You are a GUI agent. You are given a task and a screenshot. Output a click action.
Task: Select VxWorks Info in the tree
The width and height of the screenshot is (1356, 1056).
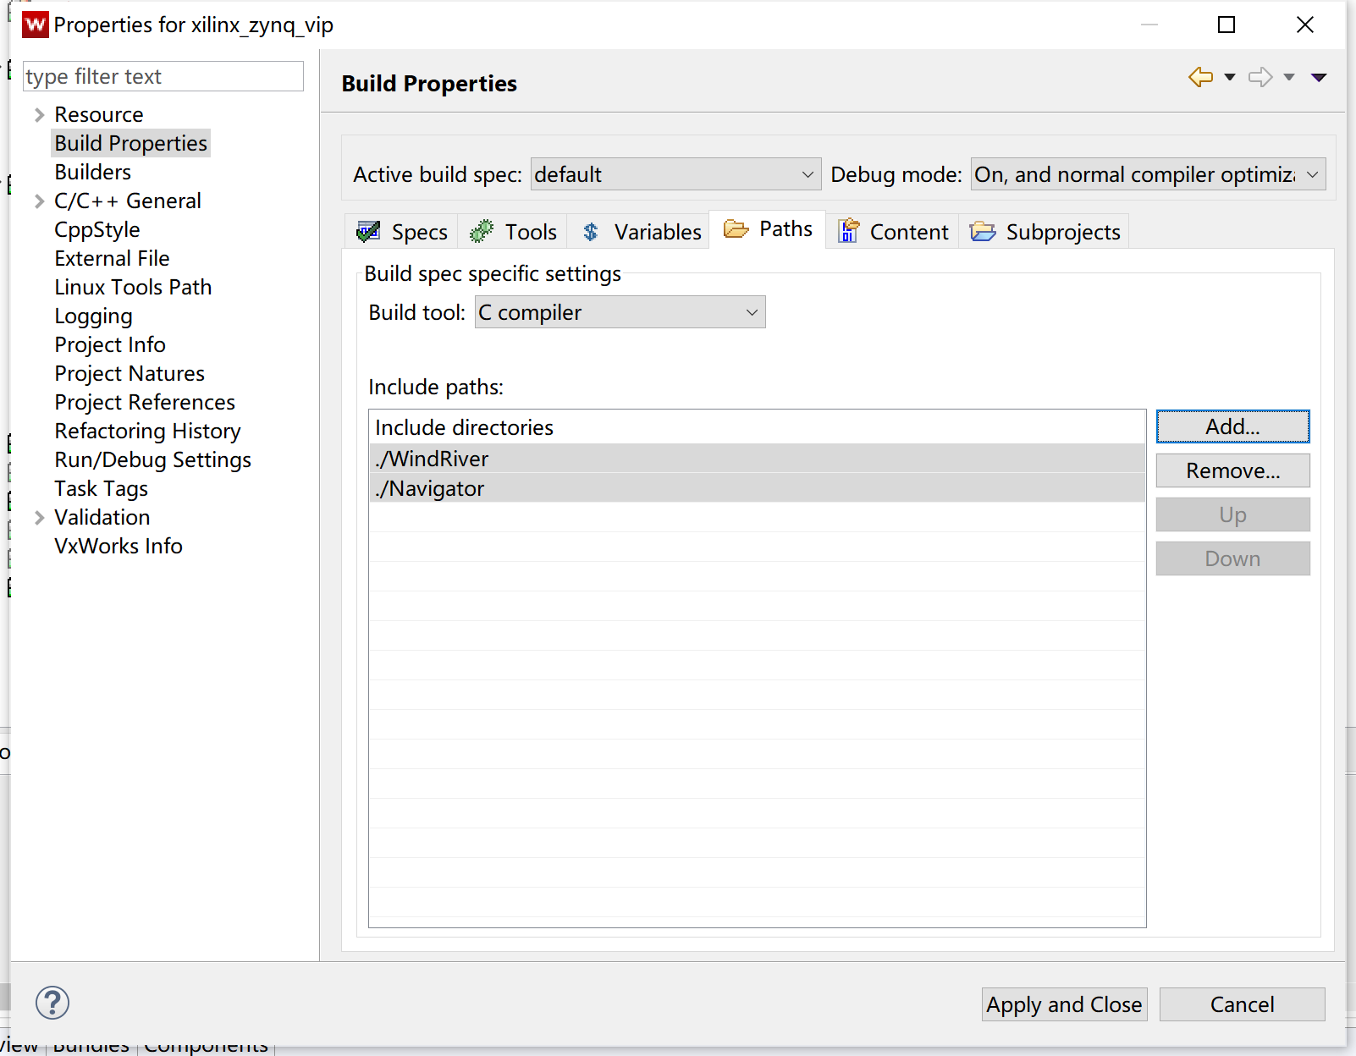[x=119, y=547]
